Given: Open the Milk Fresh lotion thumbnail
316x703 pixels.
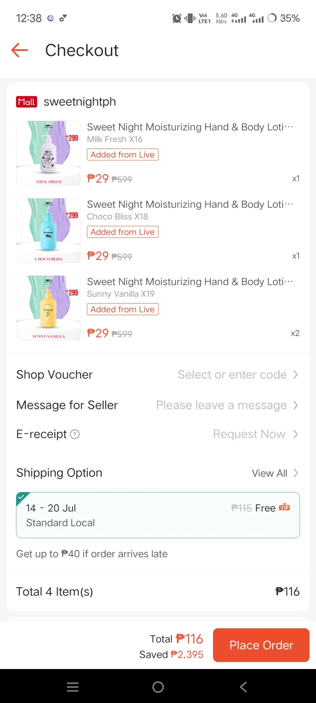Looking at the screenshot, I should click(48, 153).
